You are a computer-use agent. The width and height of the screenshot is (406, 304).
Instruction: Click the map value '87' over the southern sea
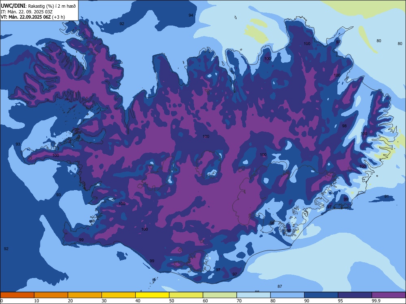pyautogui.click(x=280, y=286)
